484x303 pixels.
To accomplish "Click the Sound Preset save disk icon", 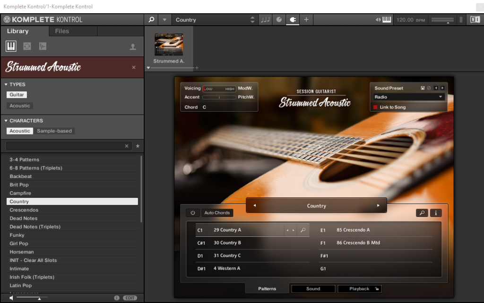I will pyautogui.click(x=423, y=88).
